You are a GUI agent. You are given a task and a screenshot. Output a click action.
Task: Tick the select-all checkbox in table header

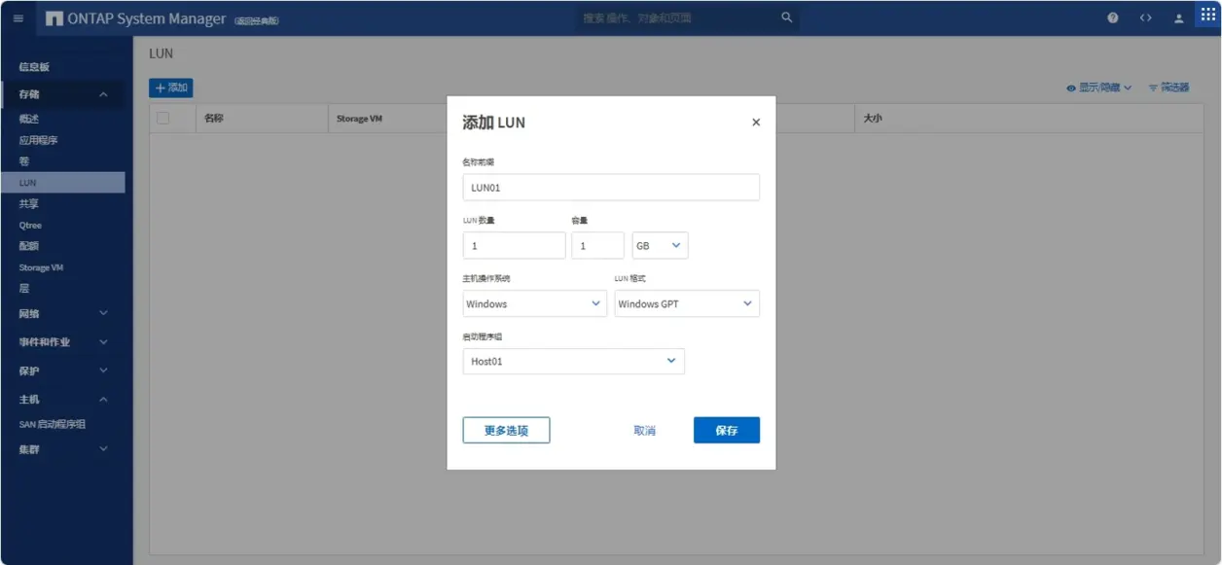point(163,119)
